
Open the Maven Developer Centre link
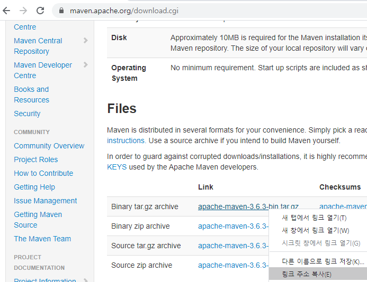pos(43,70)
